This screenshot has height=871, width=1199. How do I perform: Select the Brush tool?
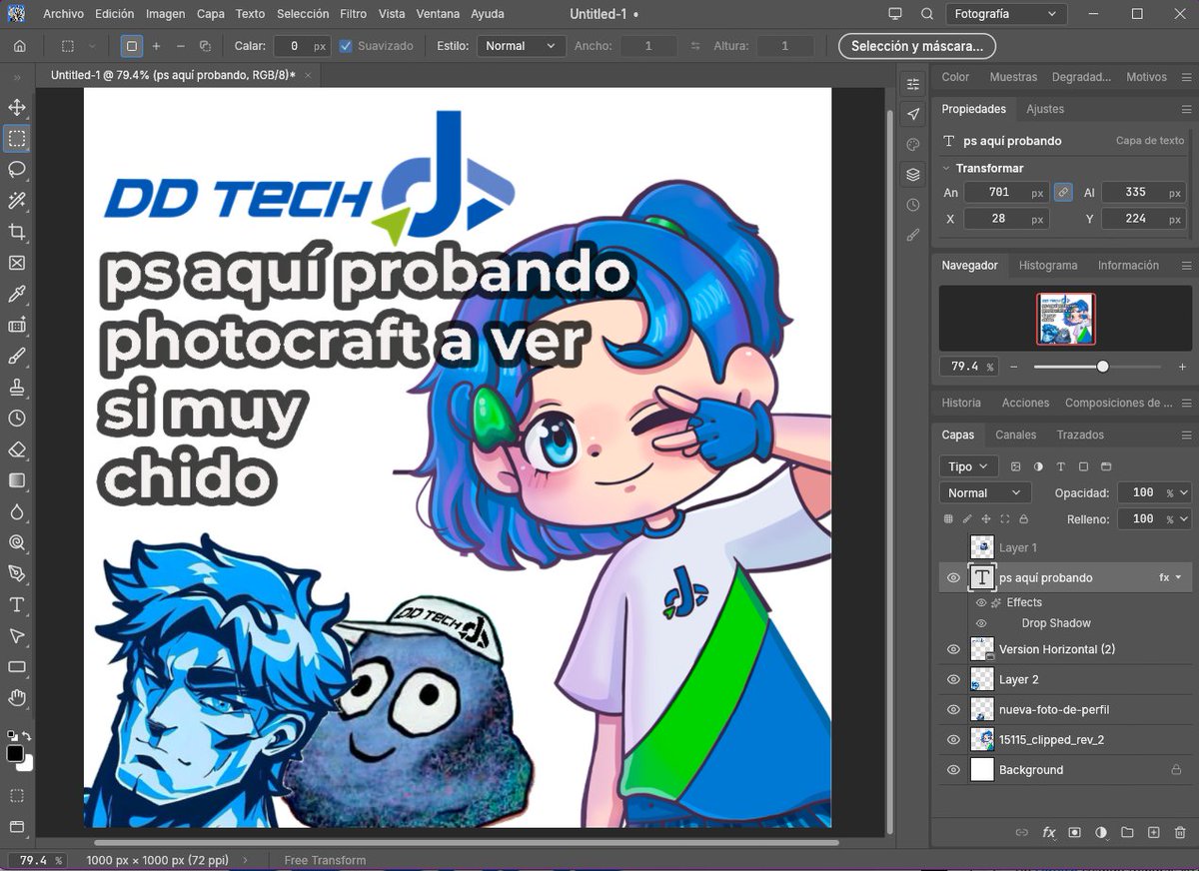click(17, 357)
